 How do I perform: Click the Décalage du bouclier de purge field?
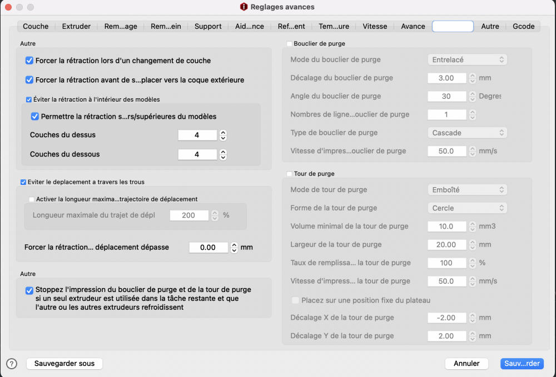(447, 78)
